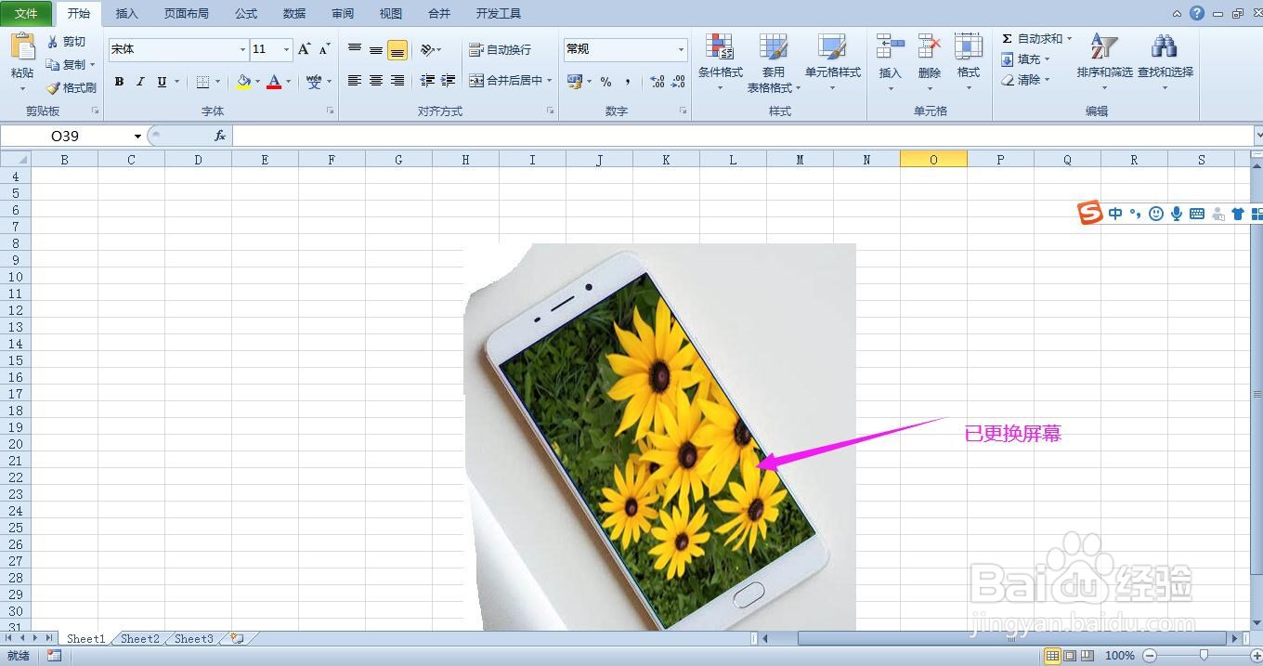Increase indent in alignment group
The height and width of the screenshot is (666, 1263).
(449, 81)
